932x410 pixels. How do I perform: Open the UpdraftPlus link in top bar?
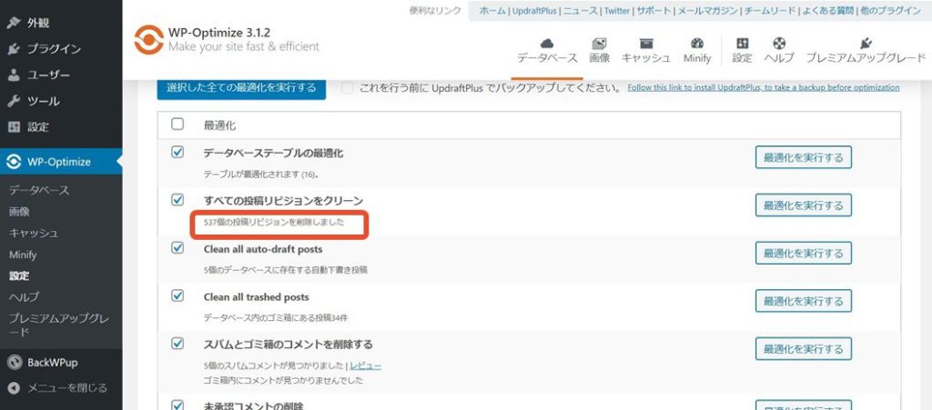pos(533,11)
